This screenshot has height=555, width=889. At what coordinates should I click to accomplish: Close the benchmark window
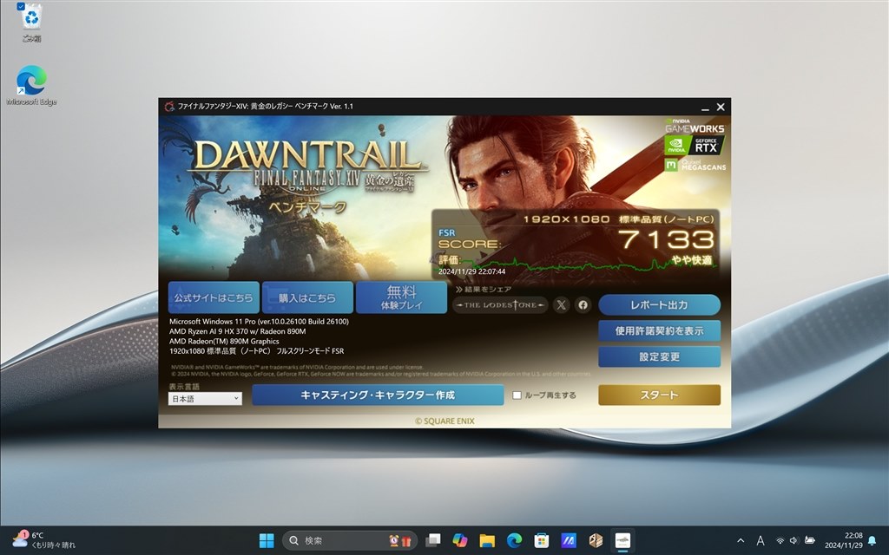tap(721, 107)
